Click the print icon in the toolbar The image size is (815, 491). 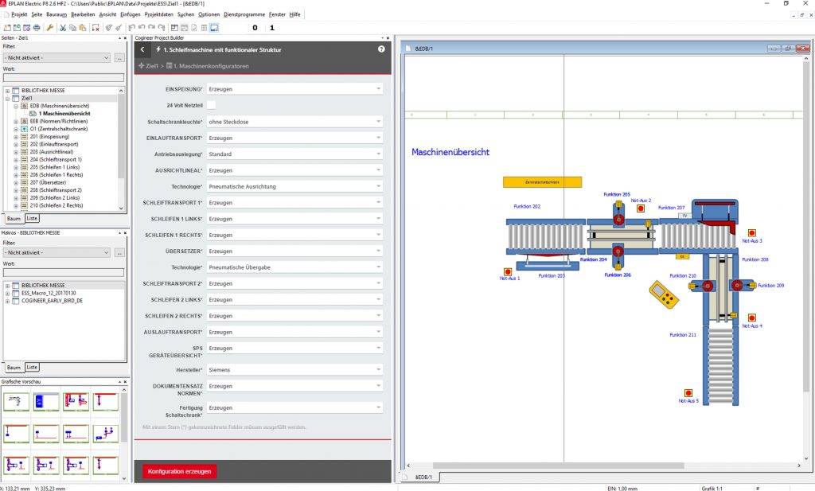click(x=38, y=28)
